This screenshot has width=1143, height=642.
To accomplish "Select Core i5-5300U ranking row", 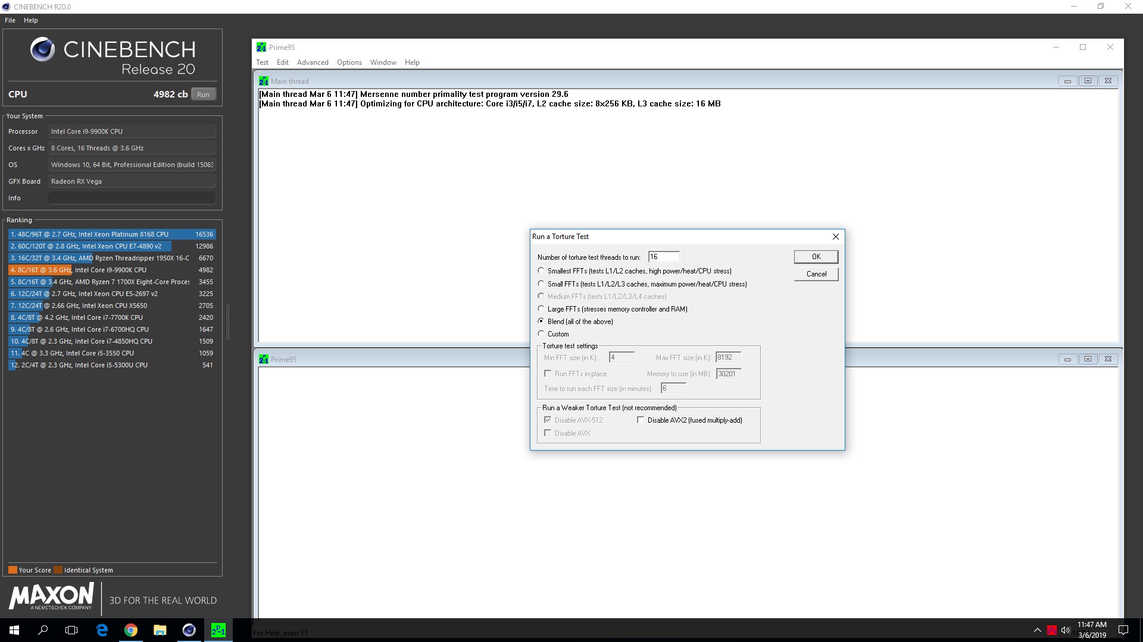I will [x=112, y=365].
